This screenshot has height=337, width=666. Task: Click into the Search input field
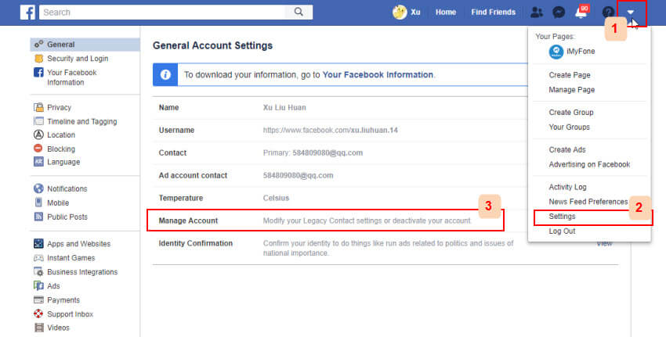point(162,13)
